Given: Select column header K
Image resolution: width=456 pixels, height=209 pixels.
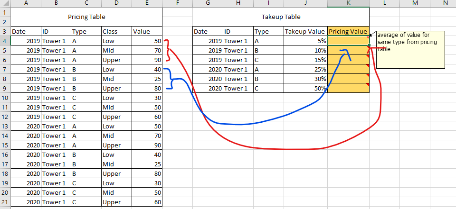Looking at the screenshot, I should coord(348,3).
